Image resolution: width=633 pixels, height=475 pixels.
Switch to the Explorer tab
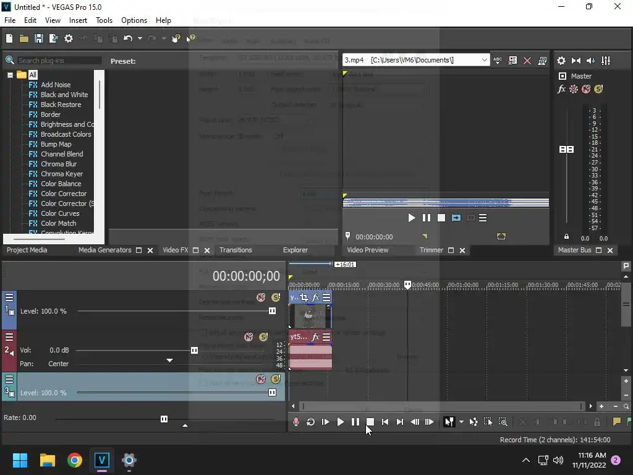tap(295, 250)
